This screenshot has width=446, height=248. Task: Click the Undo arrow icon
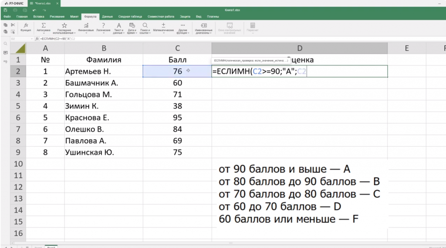pyautogui.click(x=34, y=10)
